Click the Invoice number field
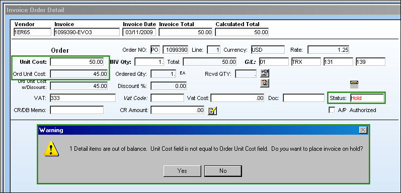401x193 pixels. point(87,32)
